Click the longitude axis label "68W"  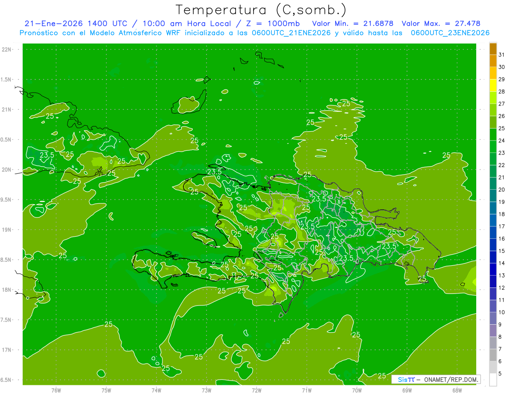click(457, 390)
